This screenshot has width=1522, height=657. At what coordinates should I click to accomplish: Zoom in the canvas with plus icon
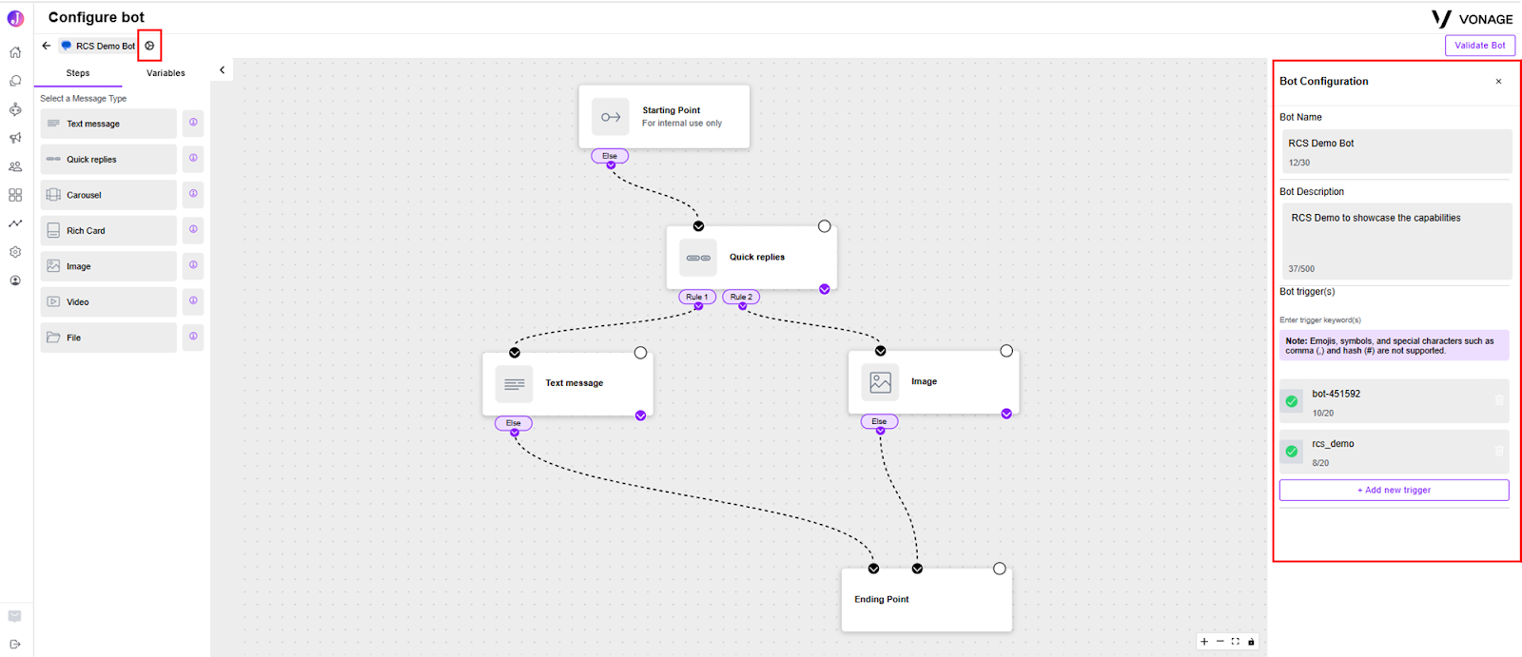[1204, 642]
